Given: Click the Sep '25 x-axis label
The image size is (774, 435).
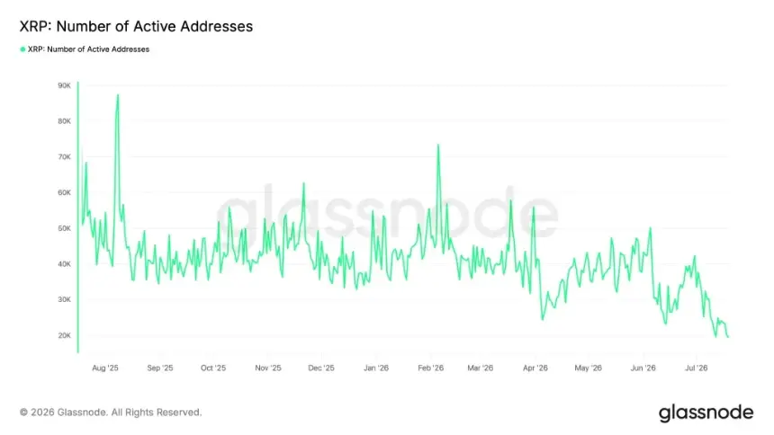Looking at the screenshot, I should (x=160, y=368).
